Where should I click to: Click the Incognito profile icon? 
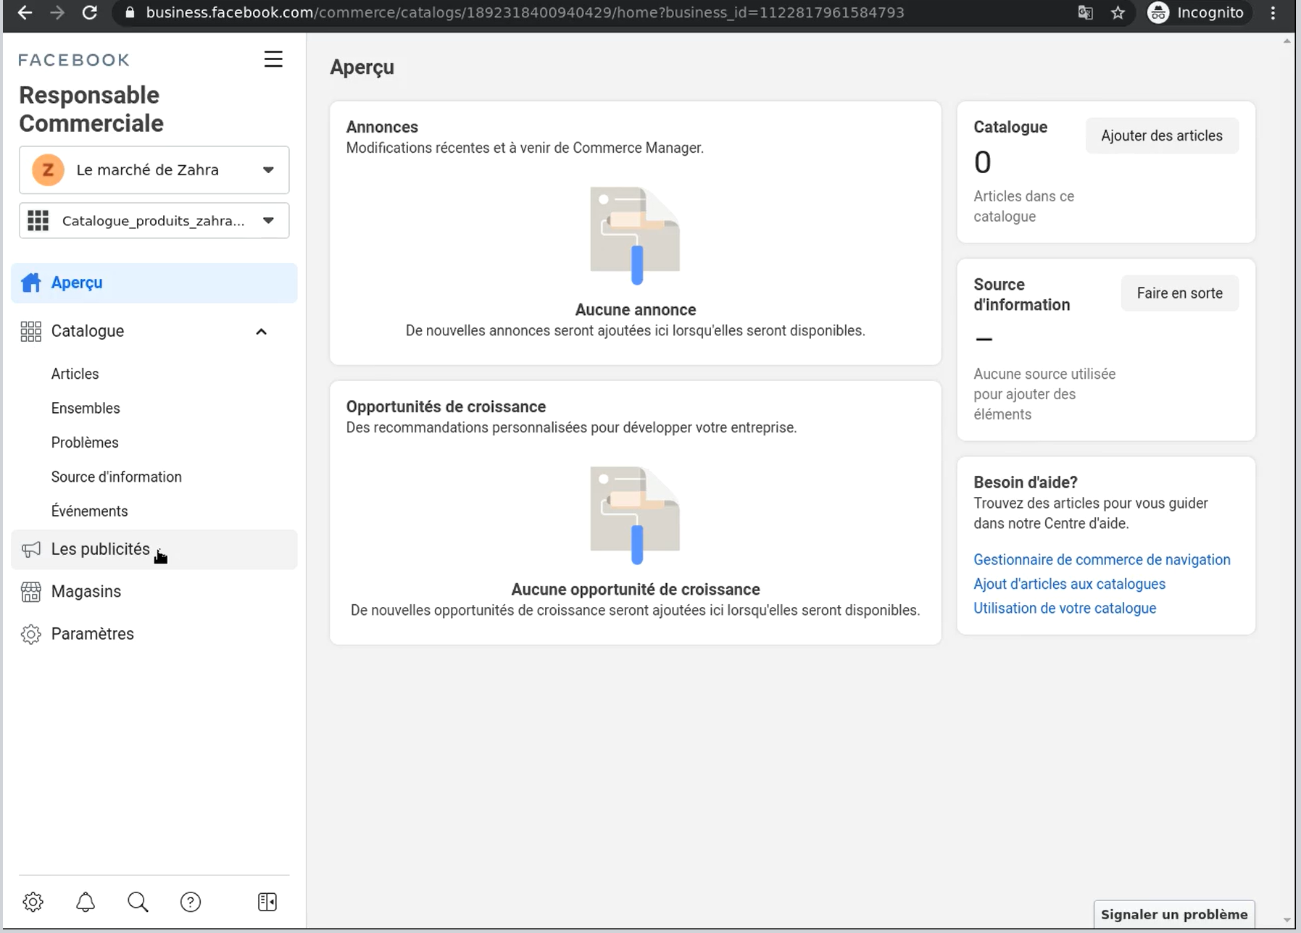(1158, 12)
